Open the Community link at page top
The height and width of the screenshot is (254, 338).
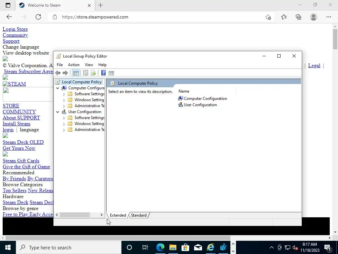[x=15, y=35]
